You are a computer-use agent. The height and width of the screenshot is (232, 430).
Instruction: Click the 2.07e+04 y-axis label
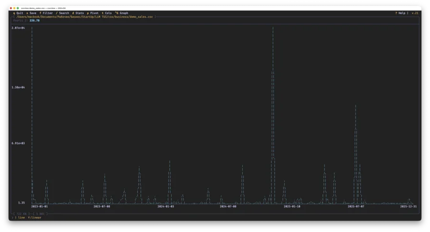pyautogui.click(x=18, y=28)
